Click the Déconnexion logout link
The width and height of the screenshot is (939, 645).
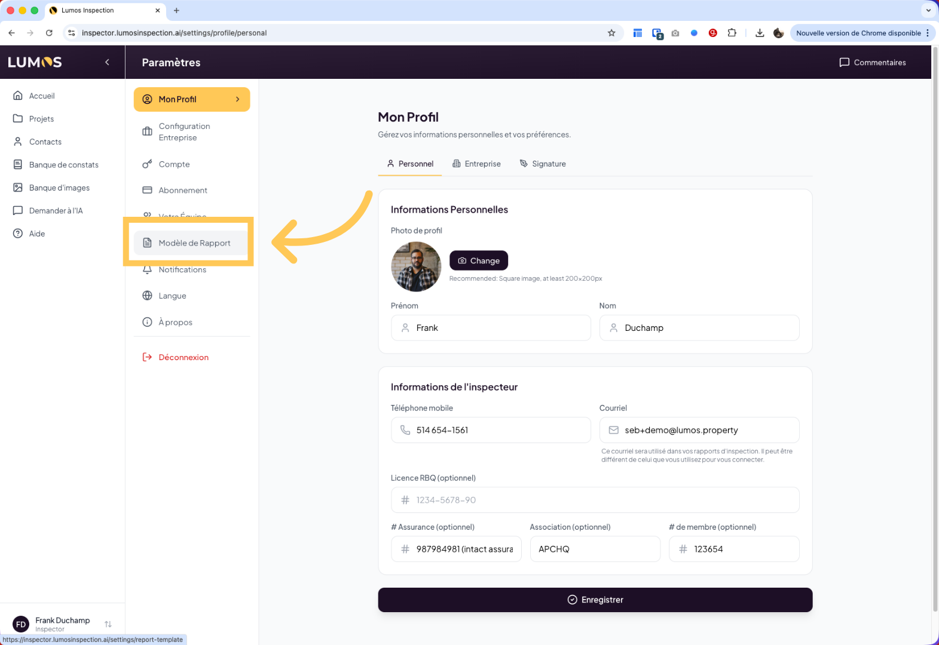[183, 357]
